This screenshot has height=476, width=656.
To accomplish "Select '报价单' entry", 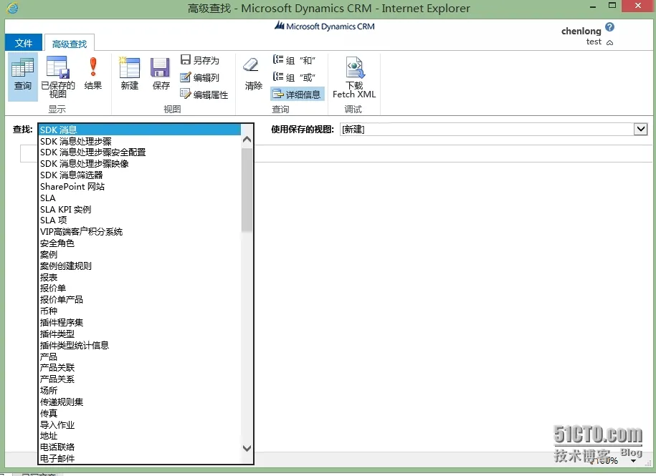I will [140, 288].
